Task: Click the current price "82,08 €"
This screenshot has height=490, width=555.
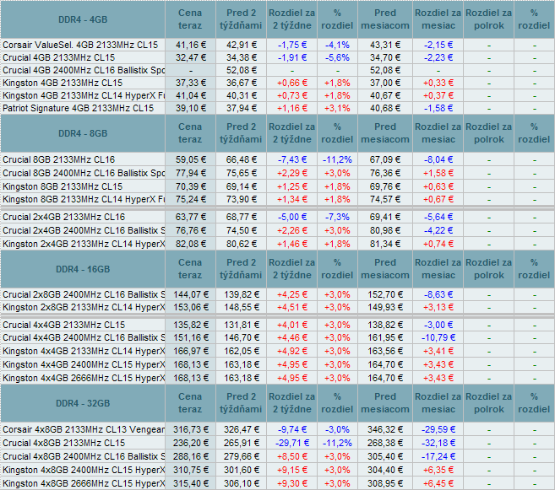Action: (x=191, y=244)
